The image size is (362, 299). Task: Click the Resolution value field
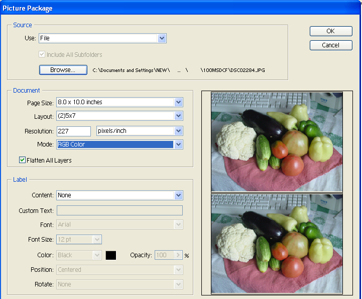pos(74,131)
